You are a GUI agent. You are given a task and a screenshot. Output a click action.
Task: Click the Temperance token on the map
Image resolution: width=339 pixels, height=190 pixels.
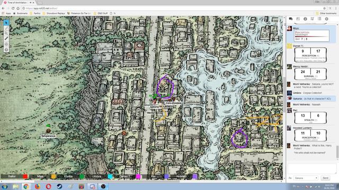click(x=48, y=130)
